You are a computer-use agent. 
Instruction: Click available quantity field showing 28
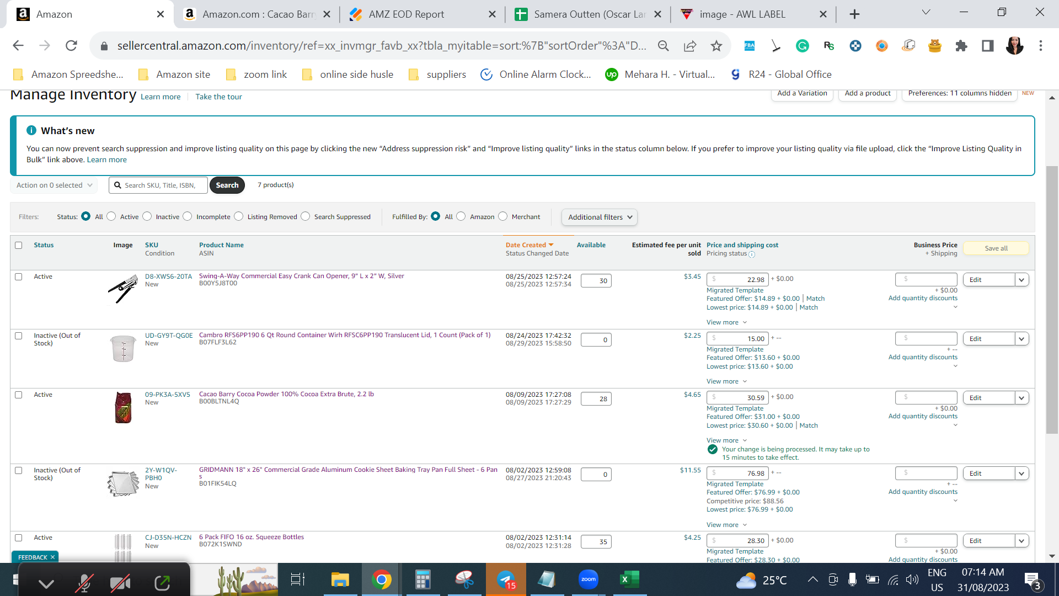596,399
